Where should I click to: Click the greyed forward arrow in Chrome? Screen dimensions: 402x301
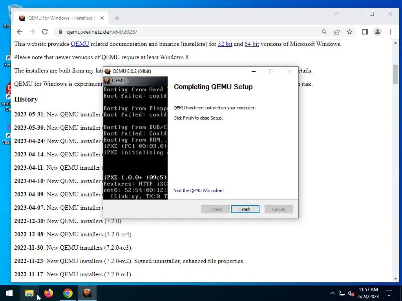32,32
